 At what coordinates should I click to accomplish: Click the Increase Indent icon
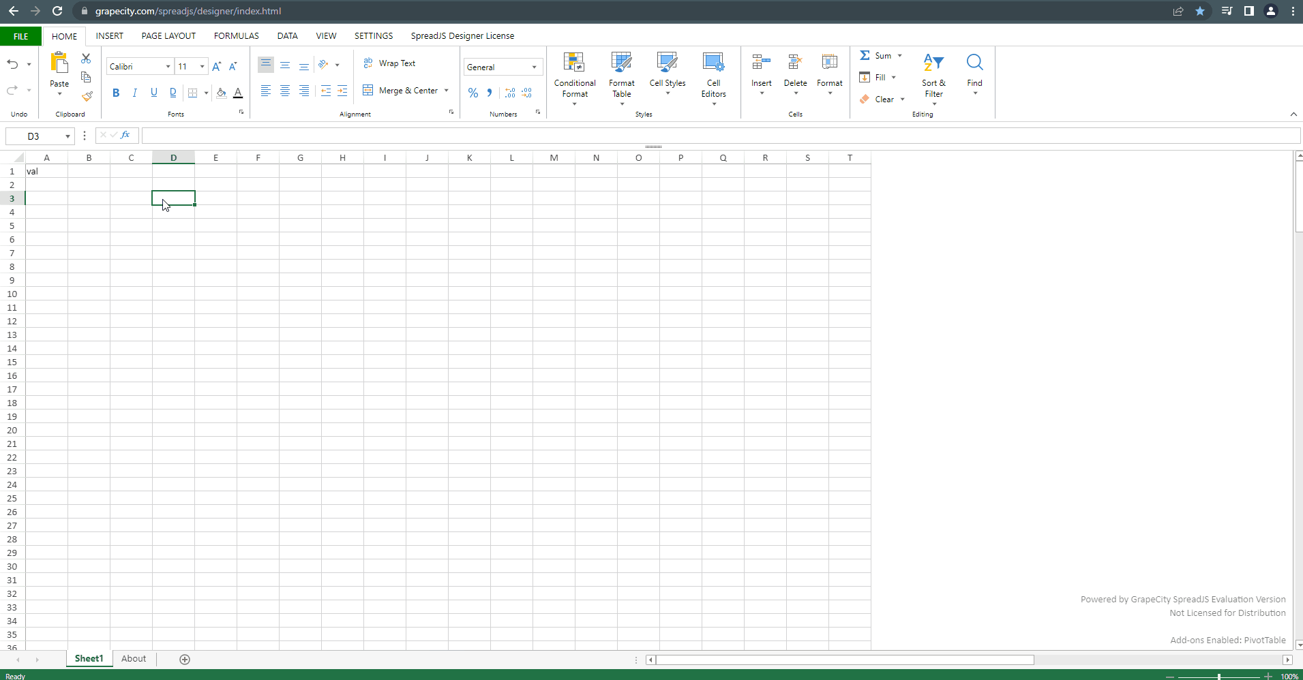pos(342,91)
